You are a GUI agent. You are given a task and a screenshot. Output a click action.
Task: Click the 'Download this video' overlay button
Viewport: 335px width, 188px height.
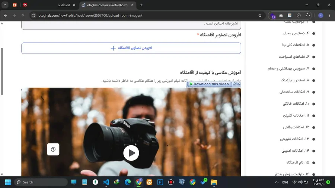click(x=209, y=84)
